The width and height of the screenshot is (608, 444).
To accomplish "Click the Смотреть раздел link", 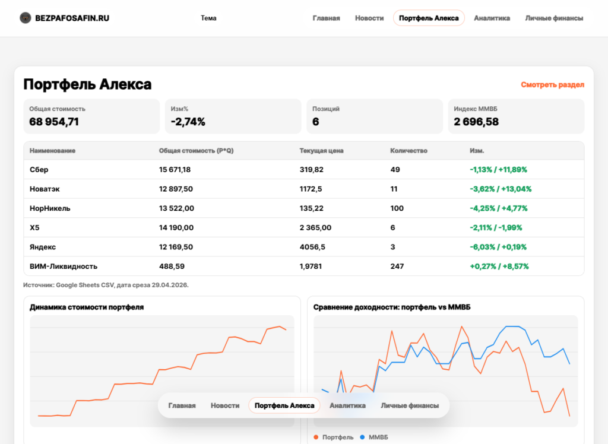I will point(552,84).
